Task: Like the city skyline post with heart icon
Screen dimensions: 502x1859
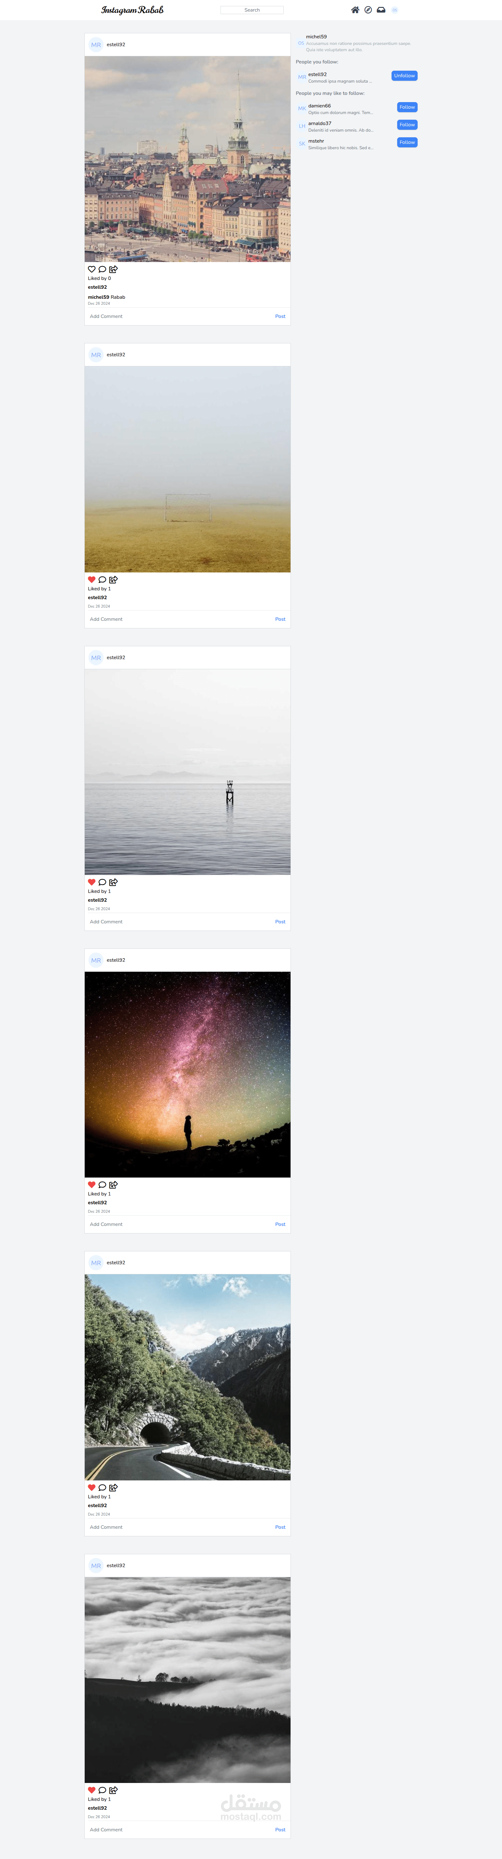Action: click(92, 269)
